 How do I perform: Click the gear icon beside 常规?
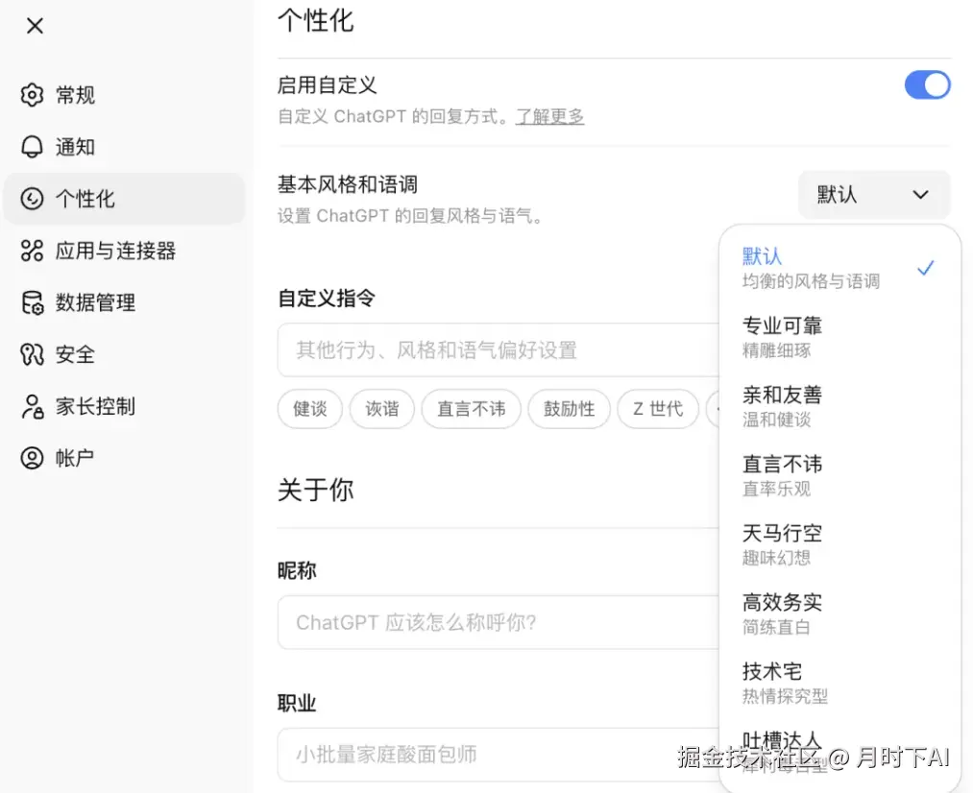click(33, 95)
